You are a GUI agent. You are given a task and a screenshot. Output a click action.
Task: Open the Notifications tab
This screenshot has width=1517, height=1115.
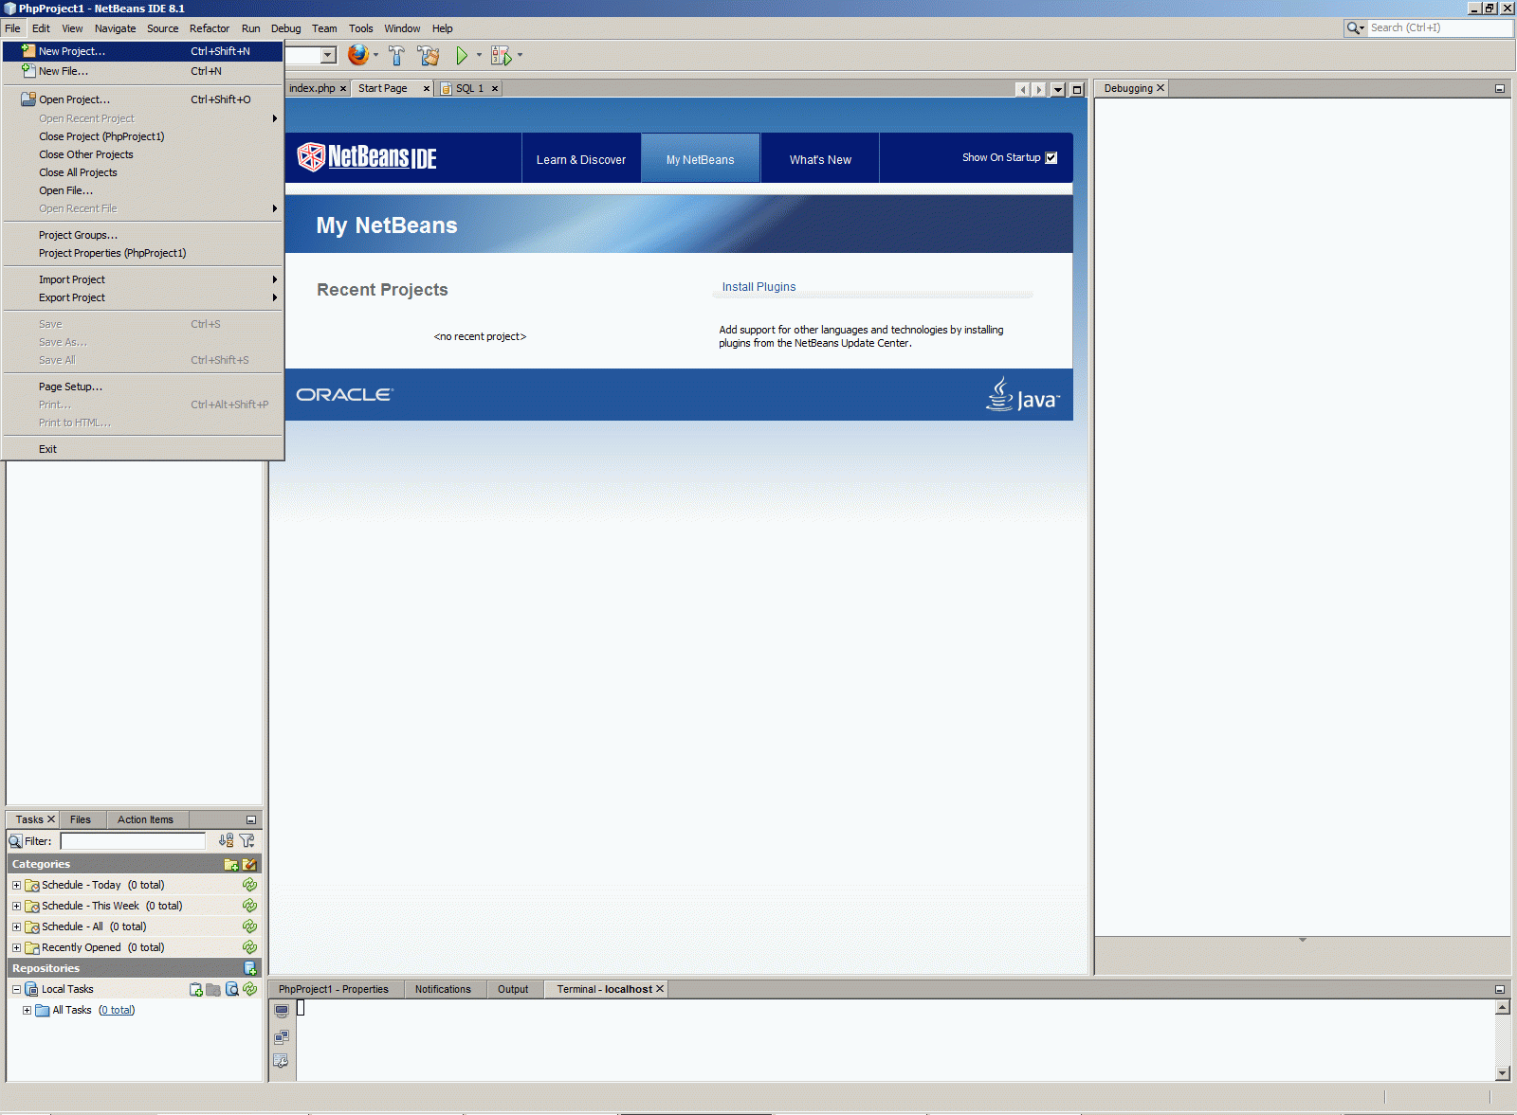443,989
